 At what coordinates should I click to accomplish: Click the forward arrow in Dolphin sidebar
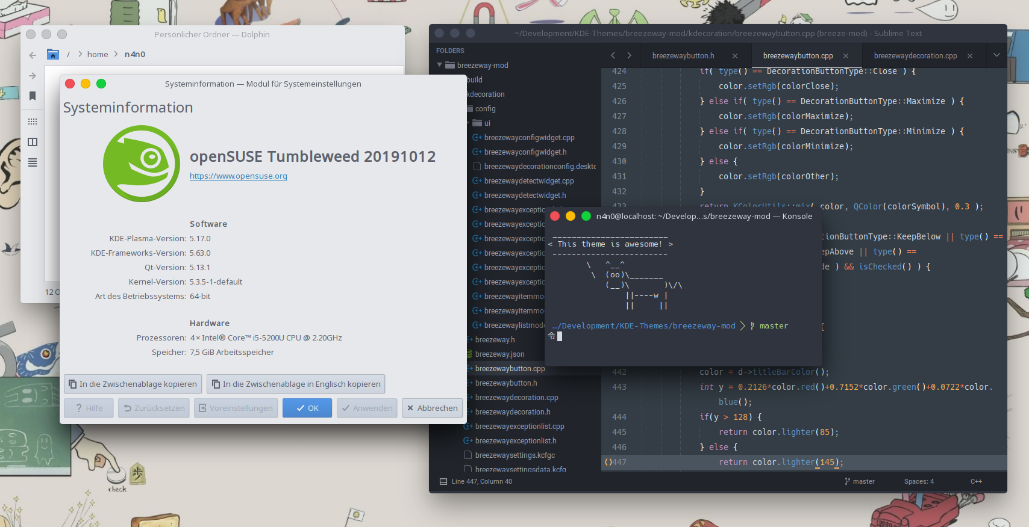tap(33, 76)
